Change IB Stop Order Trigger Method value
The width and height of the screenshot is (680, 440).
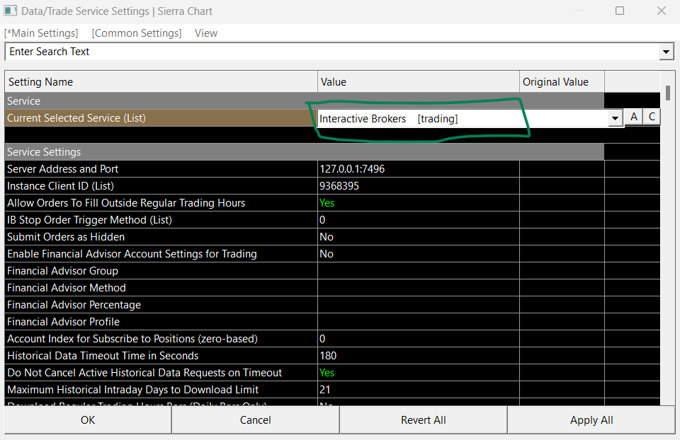419,220
